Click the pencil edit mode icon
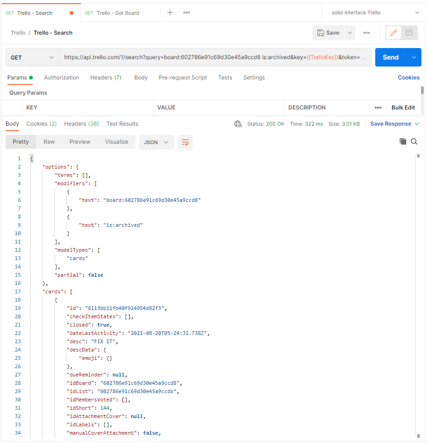The height and width of the screenshot is (443, 427). (x=394, y=33)
